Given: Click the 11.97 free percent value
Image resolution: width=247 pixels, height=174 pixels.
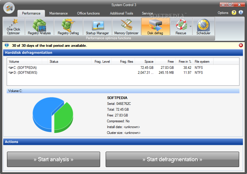Looking at the screenshot, I should point(187,73).
